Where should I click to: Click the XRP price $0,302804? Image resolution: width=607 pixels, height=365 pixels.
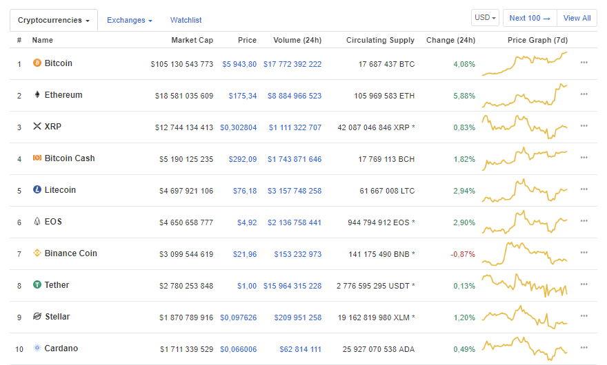tap(239, 127)
